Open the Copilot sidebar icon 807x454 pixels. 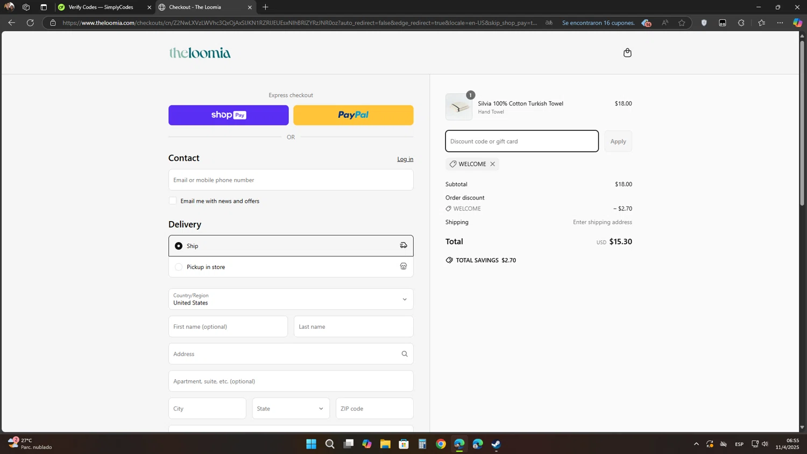point(797,23)
